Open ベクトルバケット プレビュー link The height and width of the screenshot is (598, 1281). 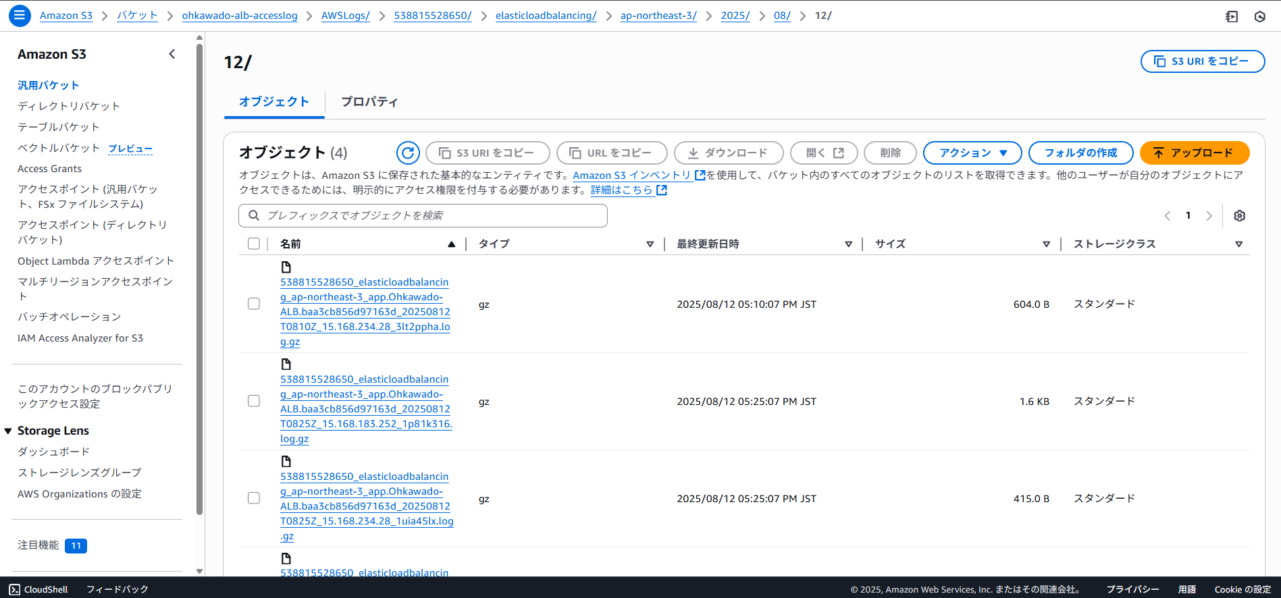[x=130, y=148]
